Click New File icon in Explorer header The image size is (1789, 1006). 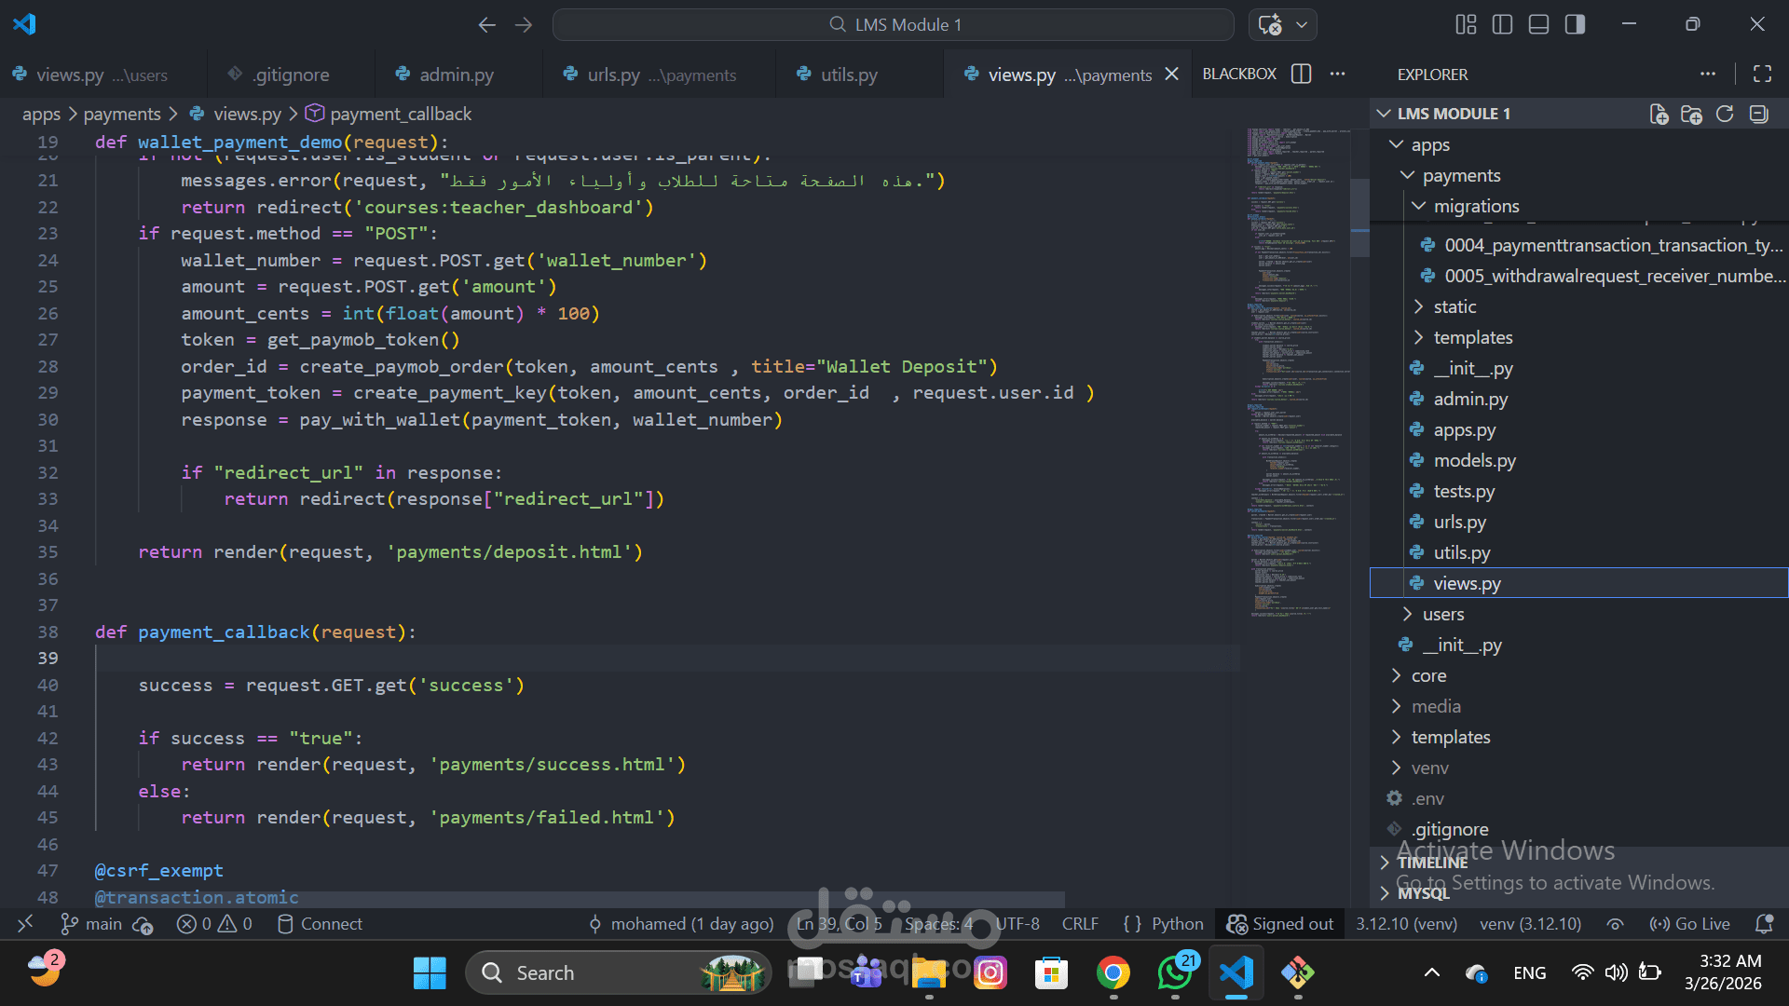pyautogui.click(x=1659, y=114)
